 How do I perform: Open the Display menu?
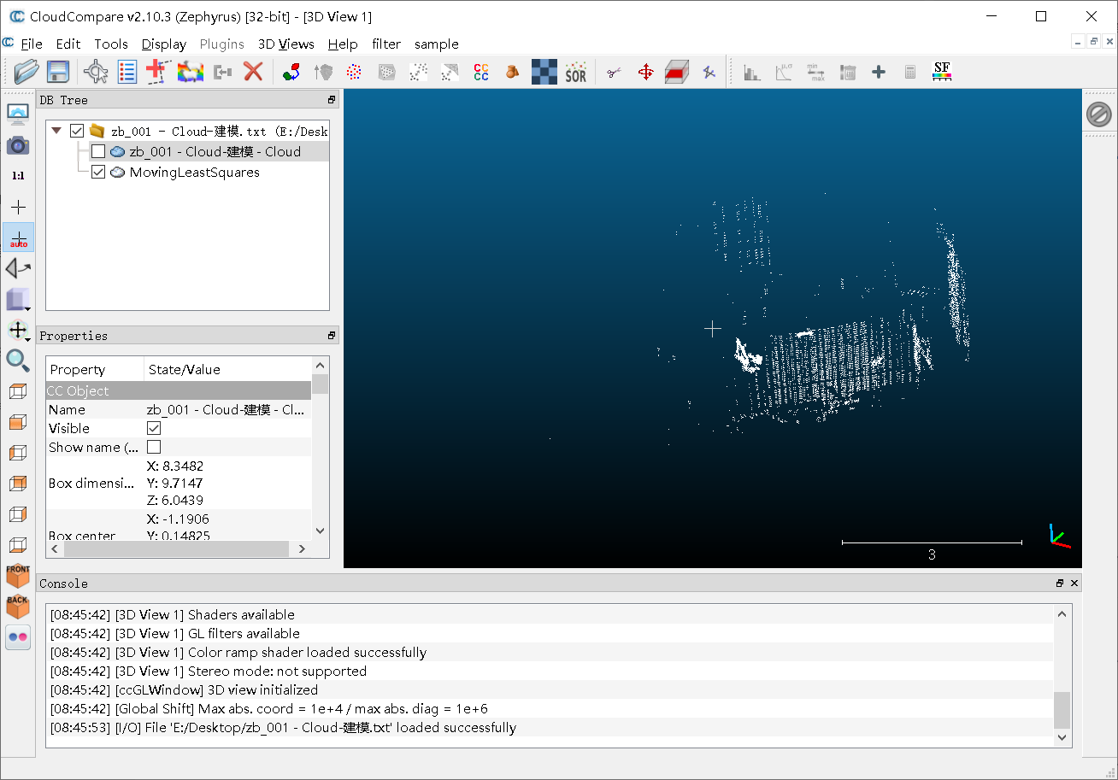click(164, 44)
